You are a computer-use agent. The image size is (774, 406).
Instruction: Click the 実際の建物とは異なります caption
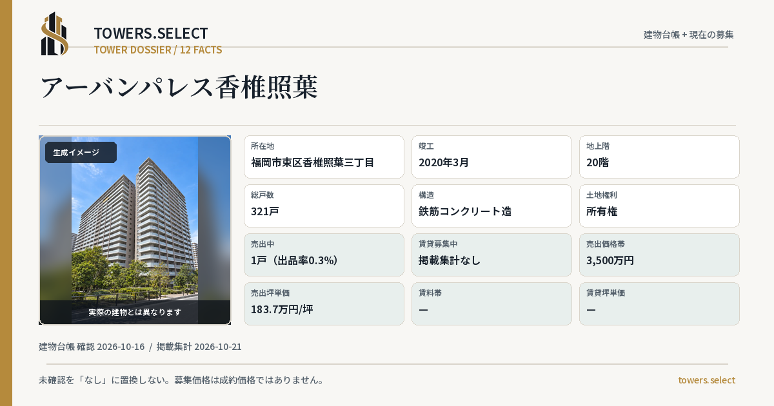point(135,312)
